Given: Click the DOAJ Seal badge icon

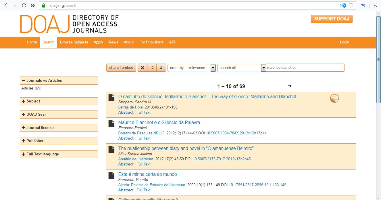Looking at the screenshot, I should coord(334,98).
